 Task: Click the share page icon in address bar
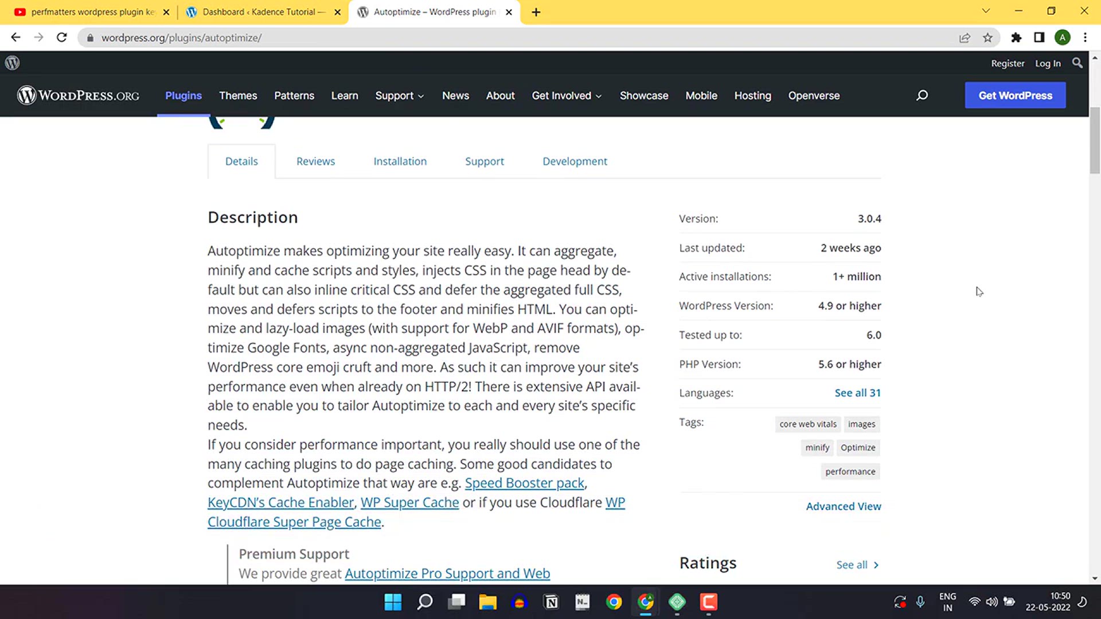[x=965, y=38]
